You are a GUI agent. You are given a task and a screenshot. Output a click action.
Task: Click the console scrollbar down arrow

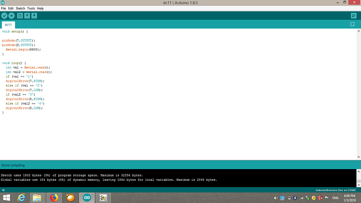[x=359, y=185]
